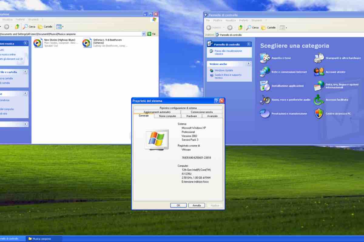Collapse the Pannello di controllo sidebar panel
The height and width of the screenshot is (242, 364).
pyautogui.click(x=249, y=44)
